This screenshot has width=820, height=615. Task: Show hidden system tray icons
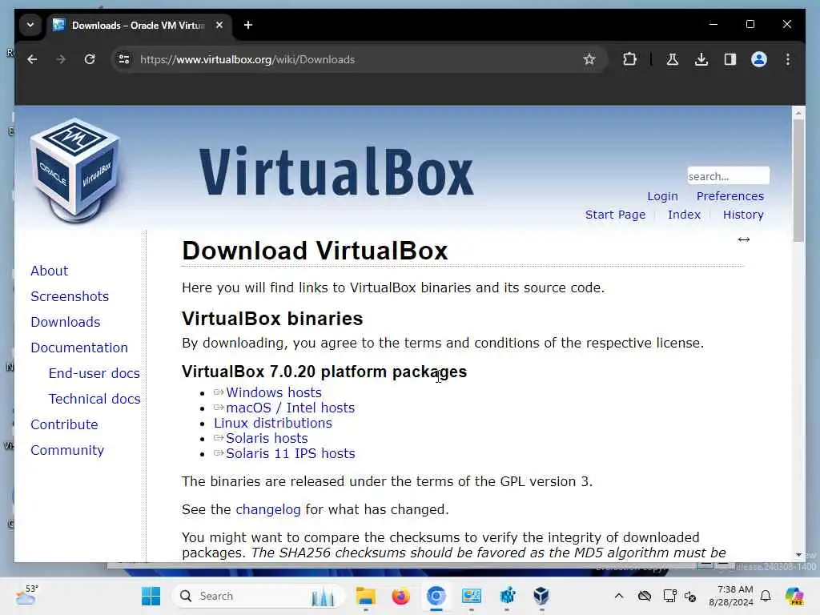point(619,596)
